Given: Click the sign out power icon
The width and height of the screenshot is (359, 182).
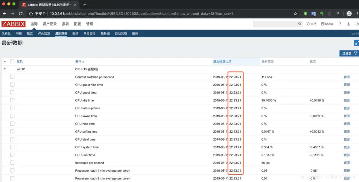Looking at the screenshot, I should (x=357, y=24).
